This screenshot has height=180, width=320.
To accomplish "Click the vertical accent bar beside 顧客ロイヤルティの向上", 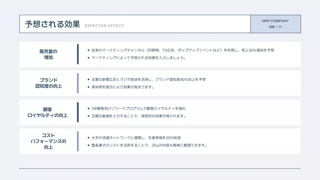I will pyautogui.click(x=78, y=112).
